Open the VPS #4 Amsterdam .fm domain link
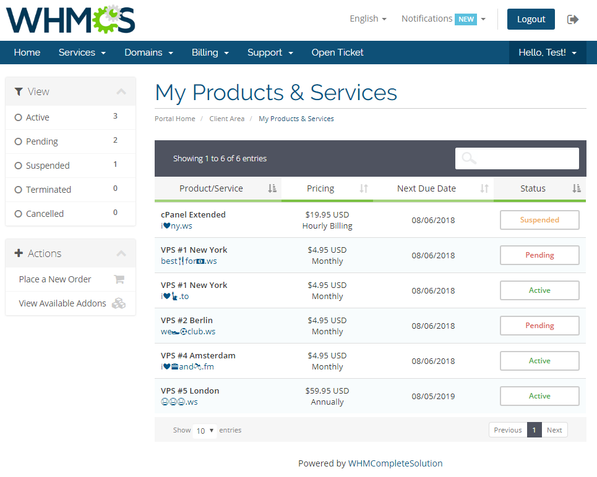The width and height of the screenshot is (597, 477). coord(187,366)
